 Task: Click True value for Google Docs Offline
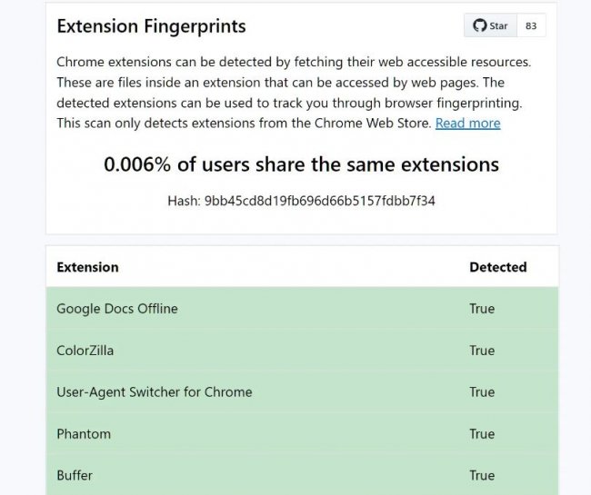pyautogui.click(x=482, y=309)
